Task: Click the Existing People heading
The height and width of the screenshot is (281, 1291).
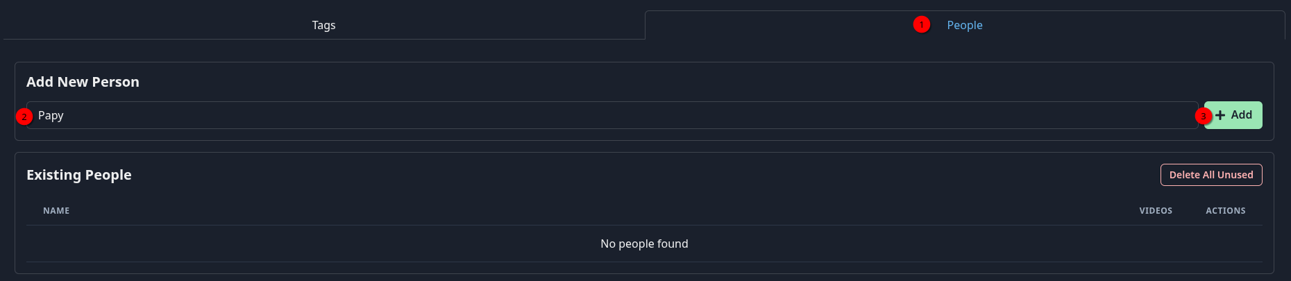Action: coord(79,175)
